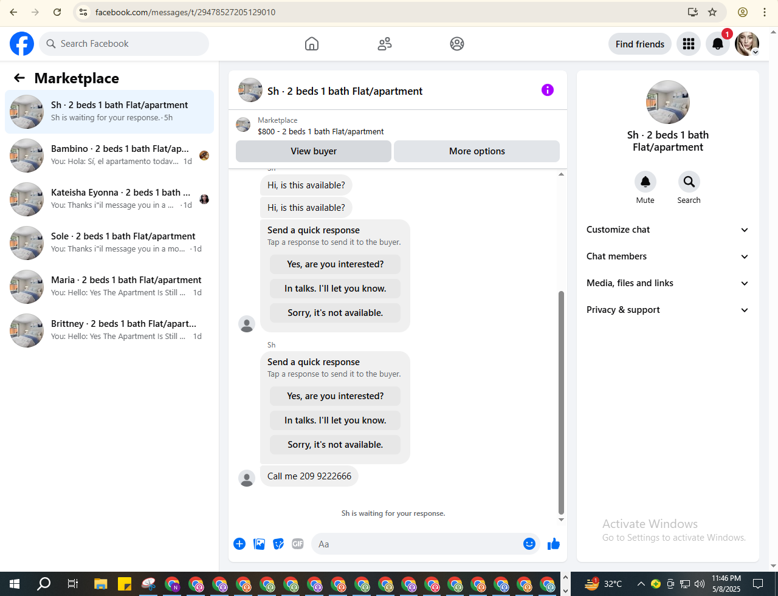The width and height of the screenshot is (778, 596).
Task: Open the site information icon in the address bar
Action: (x=84, y=12)
